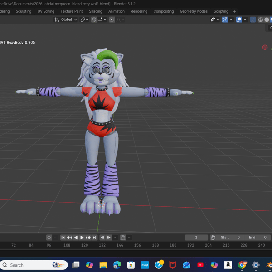This screenshot has width=272, height=272.
Task: Toggle snapping with the magnet icon
Action: pyautogui.click(x=94, y=19)
